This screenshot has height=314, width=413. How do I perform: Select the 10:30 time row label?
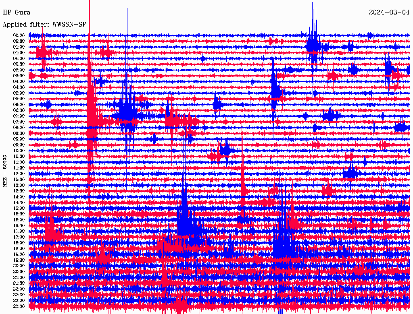click(x=19, y=157)
